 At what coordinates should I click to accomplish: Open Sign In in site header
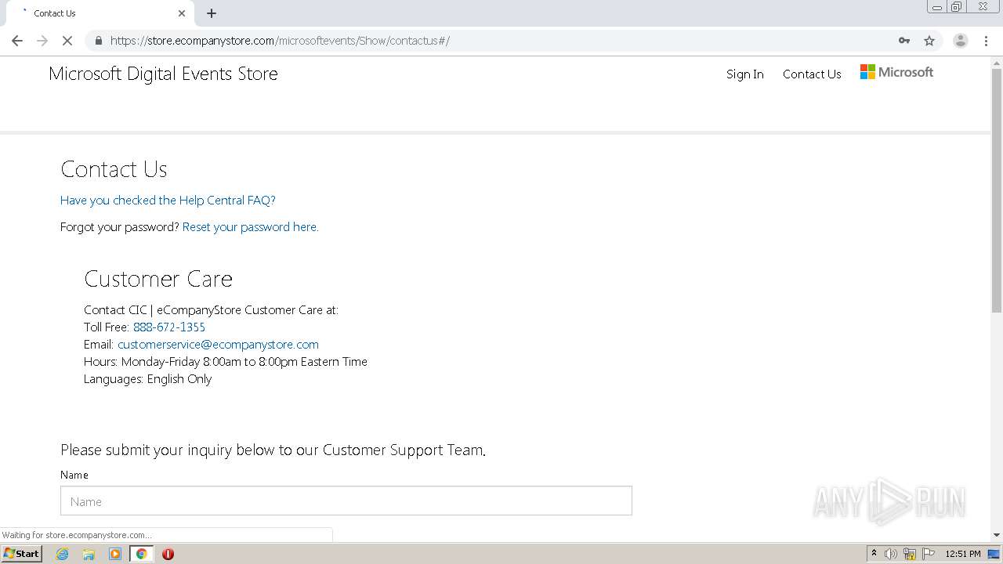click(x=744, y=74)
